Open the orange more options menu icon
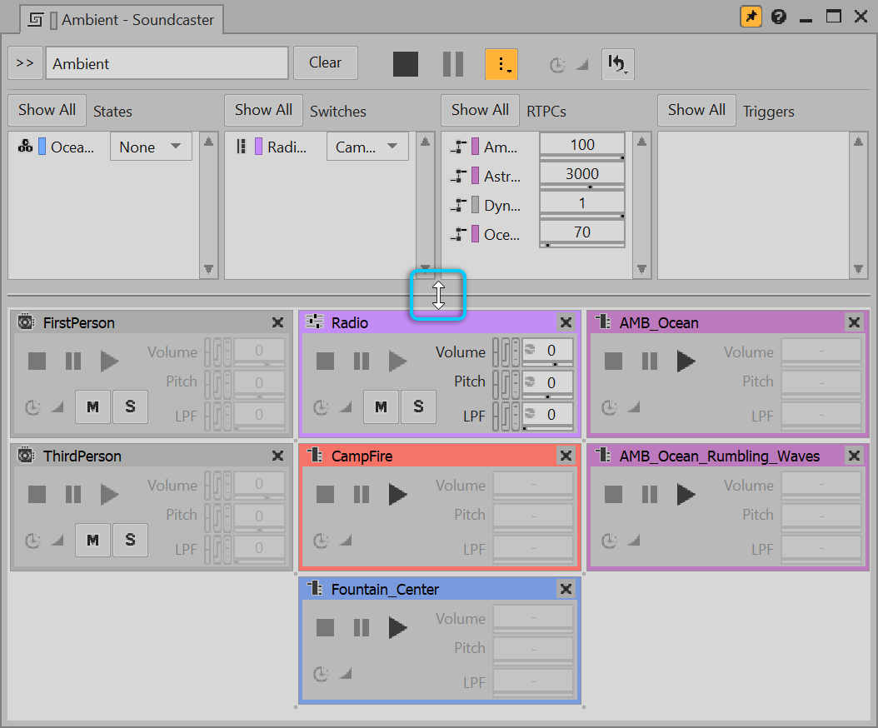The width and height of the screenshot is (878, 728). (x=501, y=64)
